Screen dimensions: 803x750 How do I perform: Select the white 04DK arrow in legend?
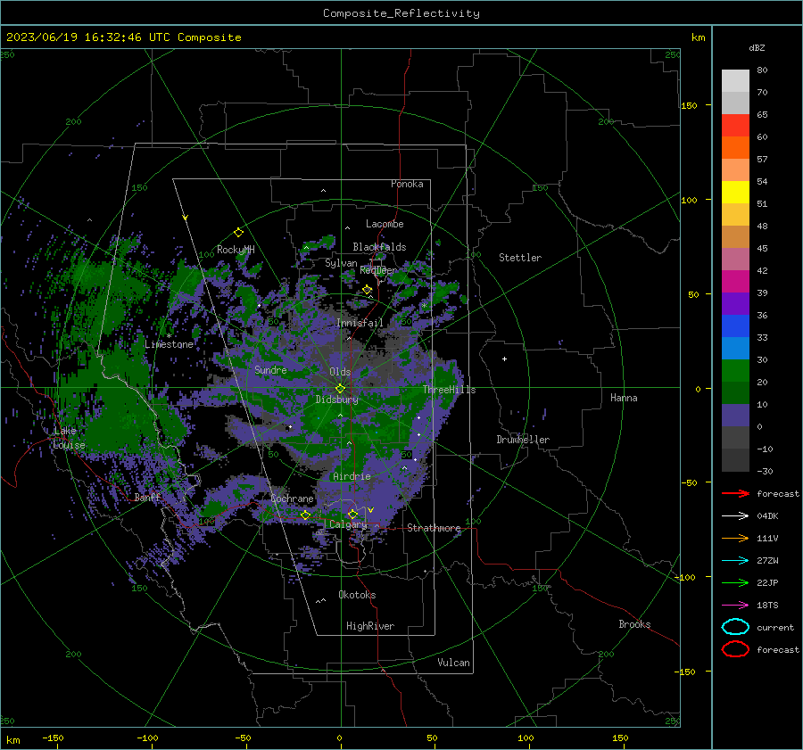(735, 515)
